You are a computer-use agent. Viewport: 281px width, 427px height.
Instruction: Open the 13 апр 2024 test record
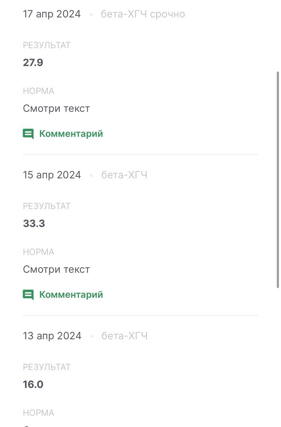point(124,336)
